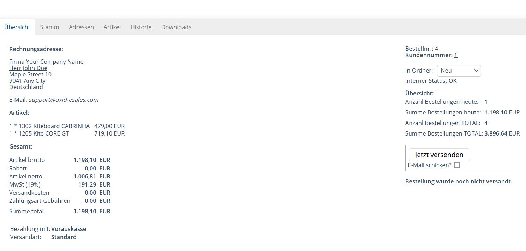526x251 pixels.
Task: Click the 'Bestellung wurde noch nicht versandt' notice
Action: pos(458,181)
